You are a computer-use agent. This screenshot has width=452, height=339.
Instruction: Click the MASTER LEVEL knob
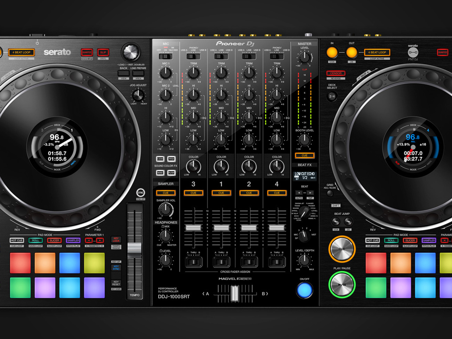304,57
